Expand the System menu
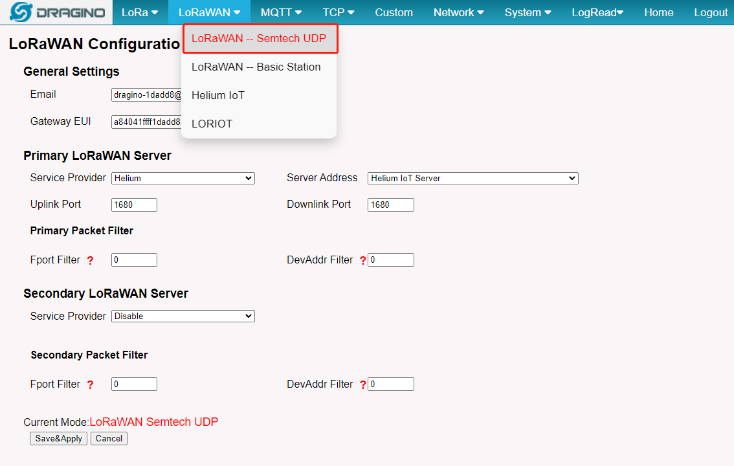734x466 pixels. [528, 13]
